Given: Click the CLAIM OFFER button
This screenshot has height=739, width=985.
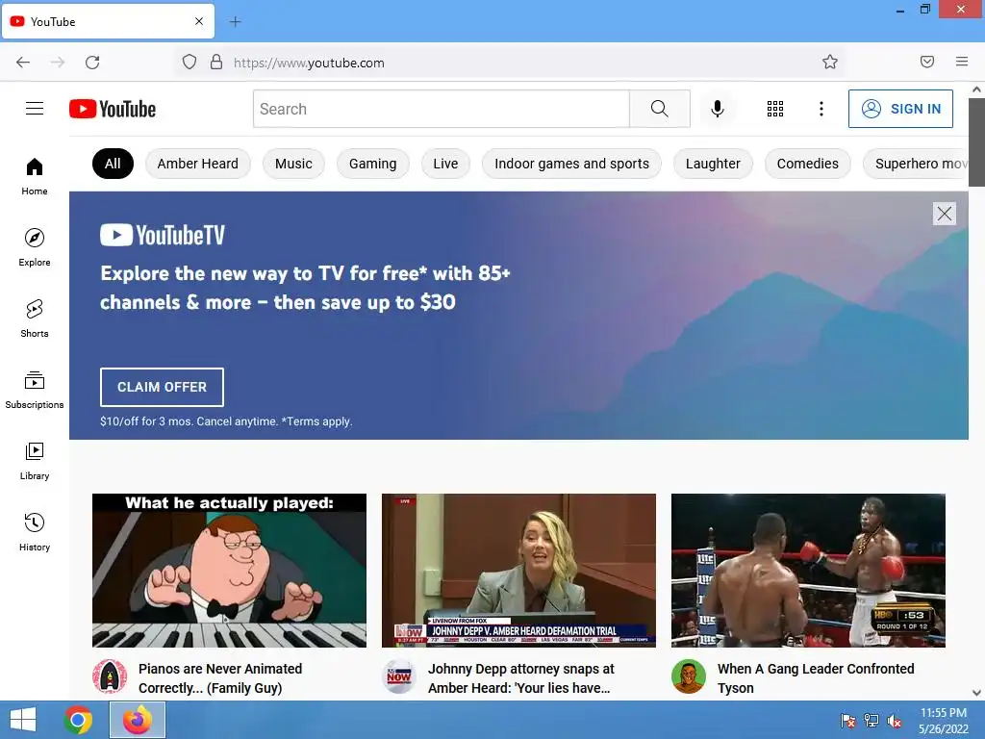Looking at the screenshot, I should tap(162, 387).
